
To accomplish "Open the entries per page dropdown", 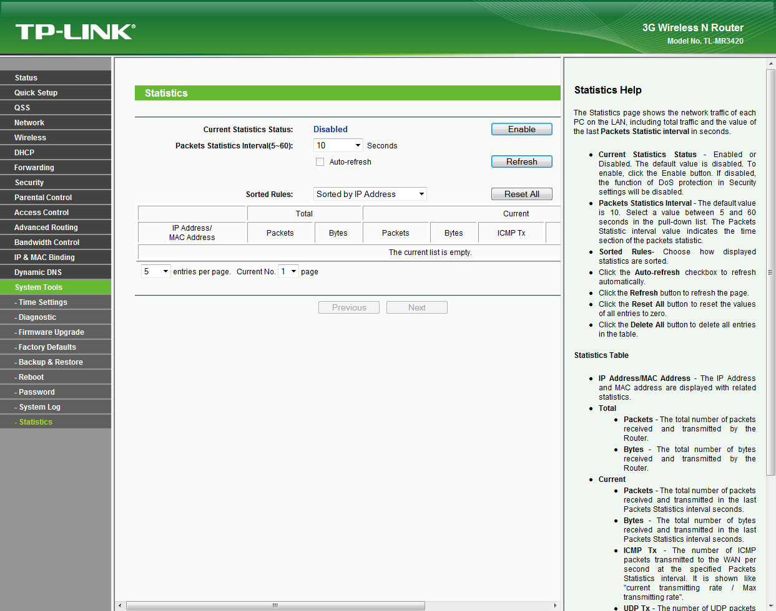I will (155, 271).
